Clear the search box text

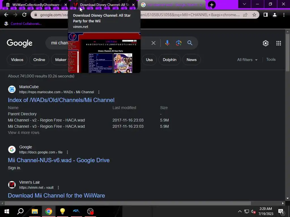[153, 43]
